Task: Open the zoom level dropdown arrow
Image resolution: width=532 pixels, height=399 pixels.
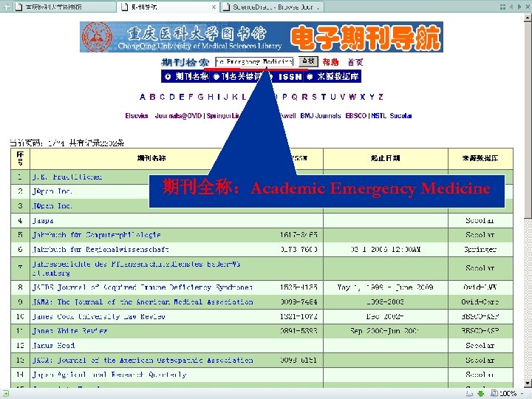Action: 524,394
